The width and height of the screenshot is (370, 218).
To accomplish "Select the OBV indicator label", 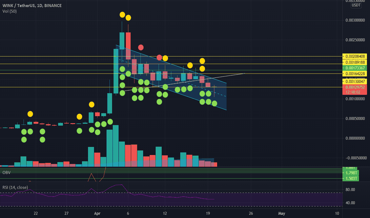I will coord(6,172).
